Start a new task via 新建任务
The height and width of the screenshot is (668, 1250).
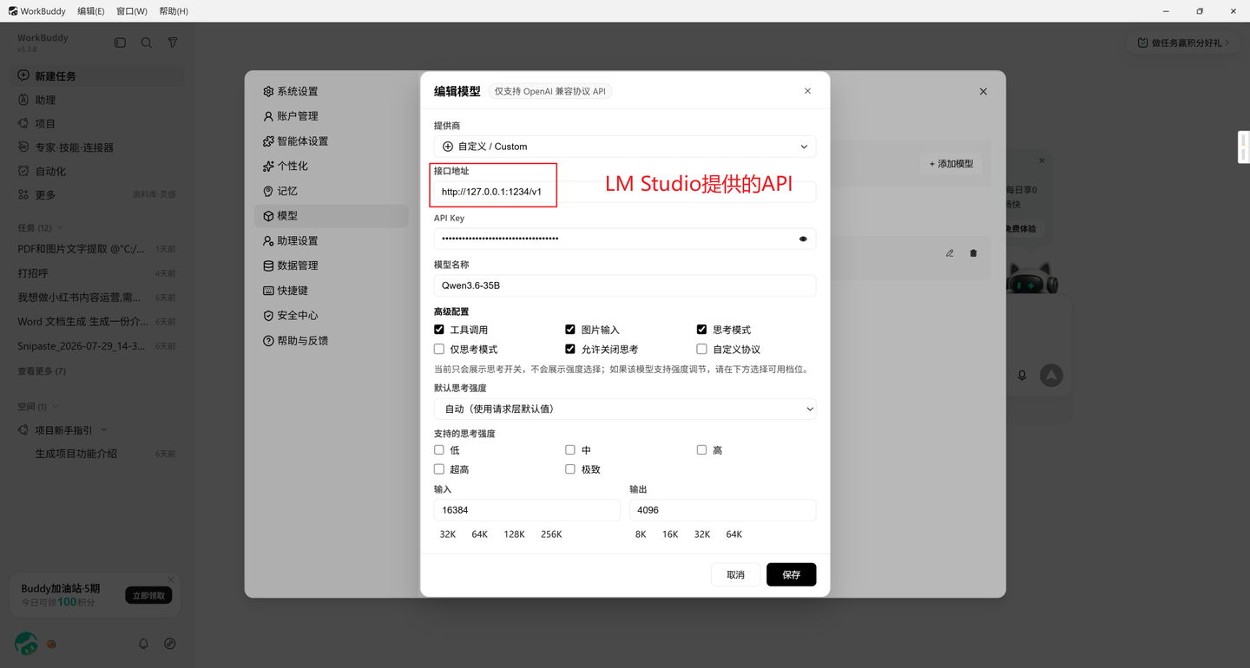pos(97,76)
